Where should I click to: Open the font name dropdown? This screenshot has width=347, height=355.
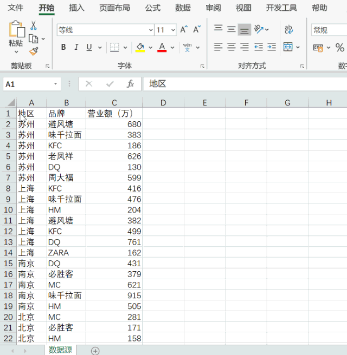point(151,30)
